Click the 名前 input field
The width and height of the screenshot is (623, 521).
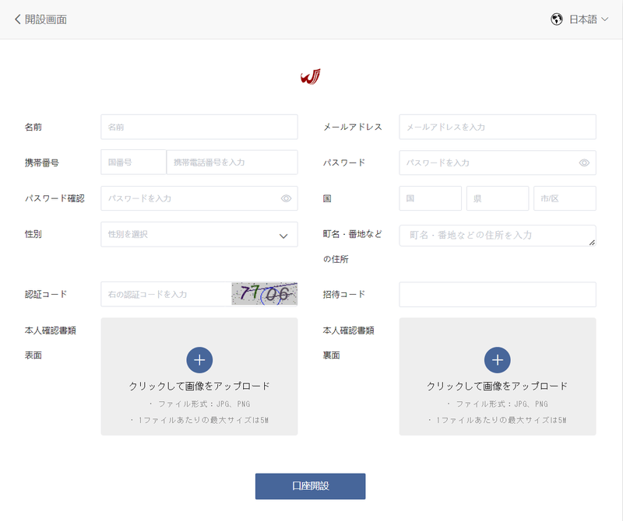(x=199, y=127)
